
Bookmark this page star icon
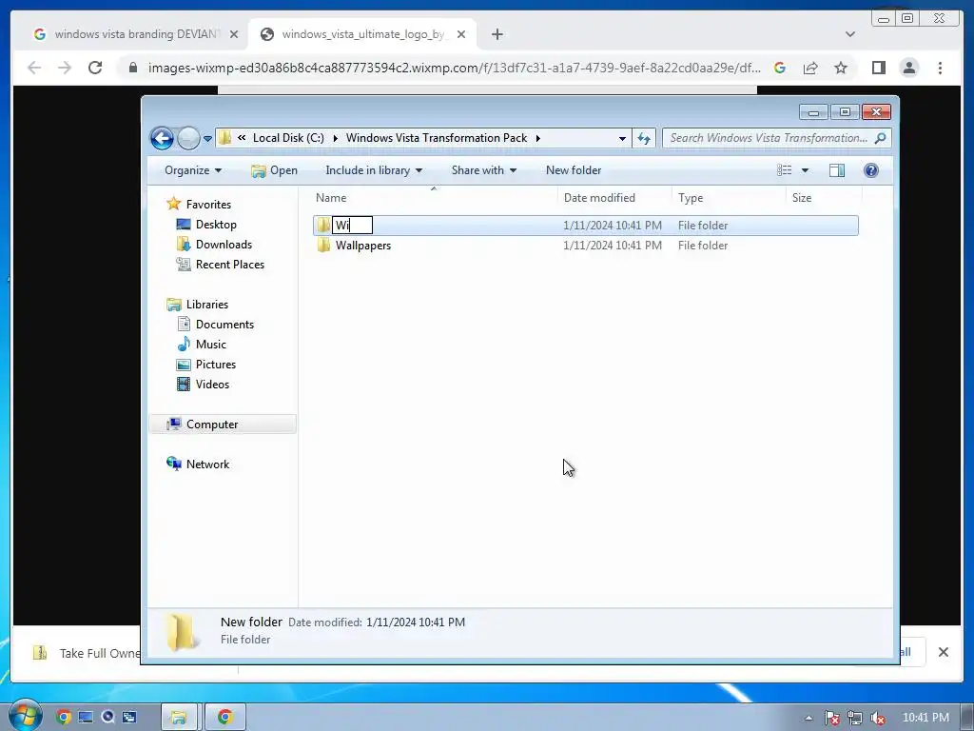pyautogui.click(x=841, y=68)
